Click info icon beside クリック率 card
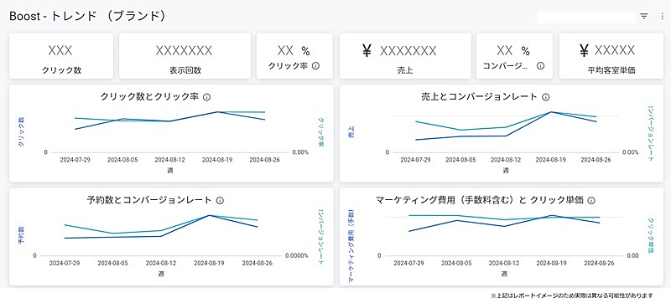Image resolution: width=671 pixels, height=303 pixels. click(x=316, y=66)
